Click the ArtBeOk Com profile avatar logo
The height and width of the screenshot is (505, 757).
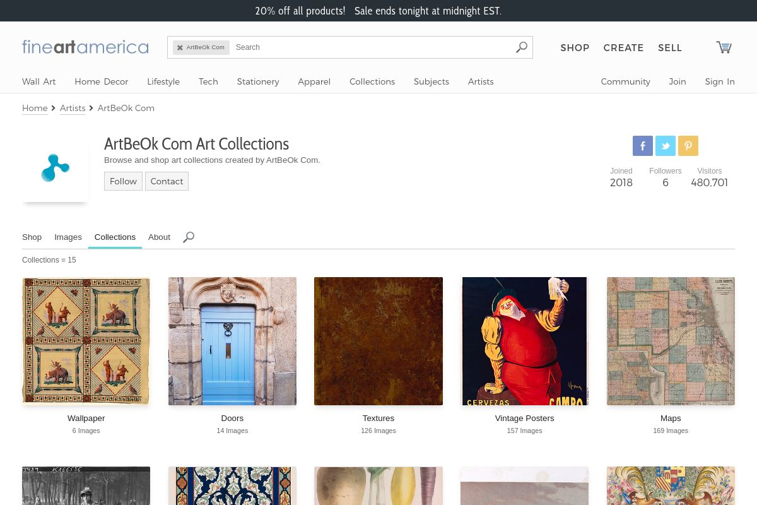(x=56, y=168)
